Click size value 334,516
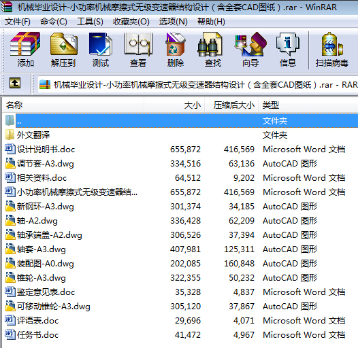Screen dimensions: 358x348 [x=185, y=164]
